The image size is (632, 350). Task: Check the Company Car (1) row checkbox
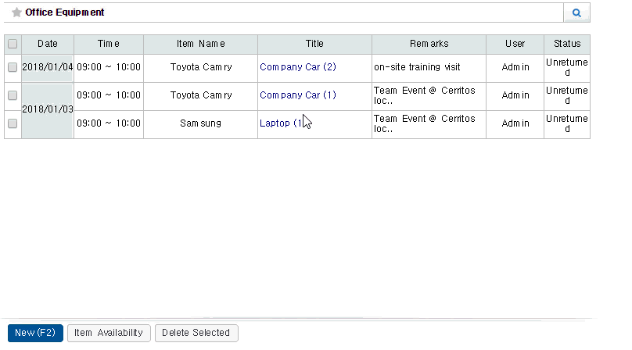pos(13,95)
